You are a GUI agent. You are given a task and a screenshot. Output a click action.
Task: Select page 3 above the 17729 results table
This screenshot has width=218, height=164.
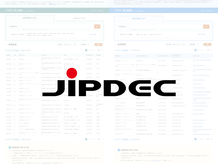tap(91, 50)
